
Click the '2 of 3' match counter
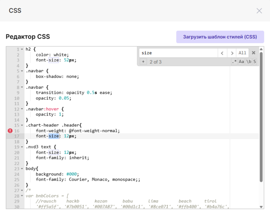coord(156,62)
